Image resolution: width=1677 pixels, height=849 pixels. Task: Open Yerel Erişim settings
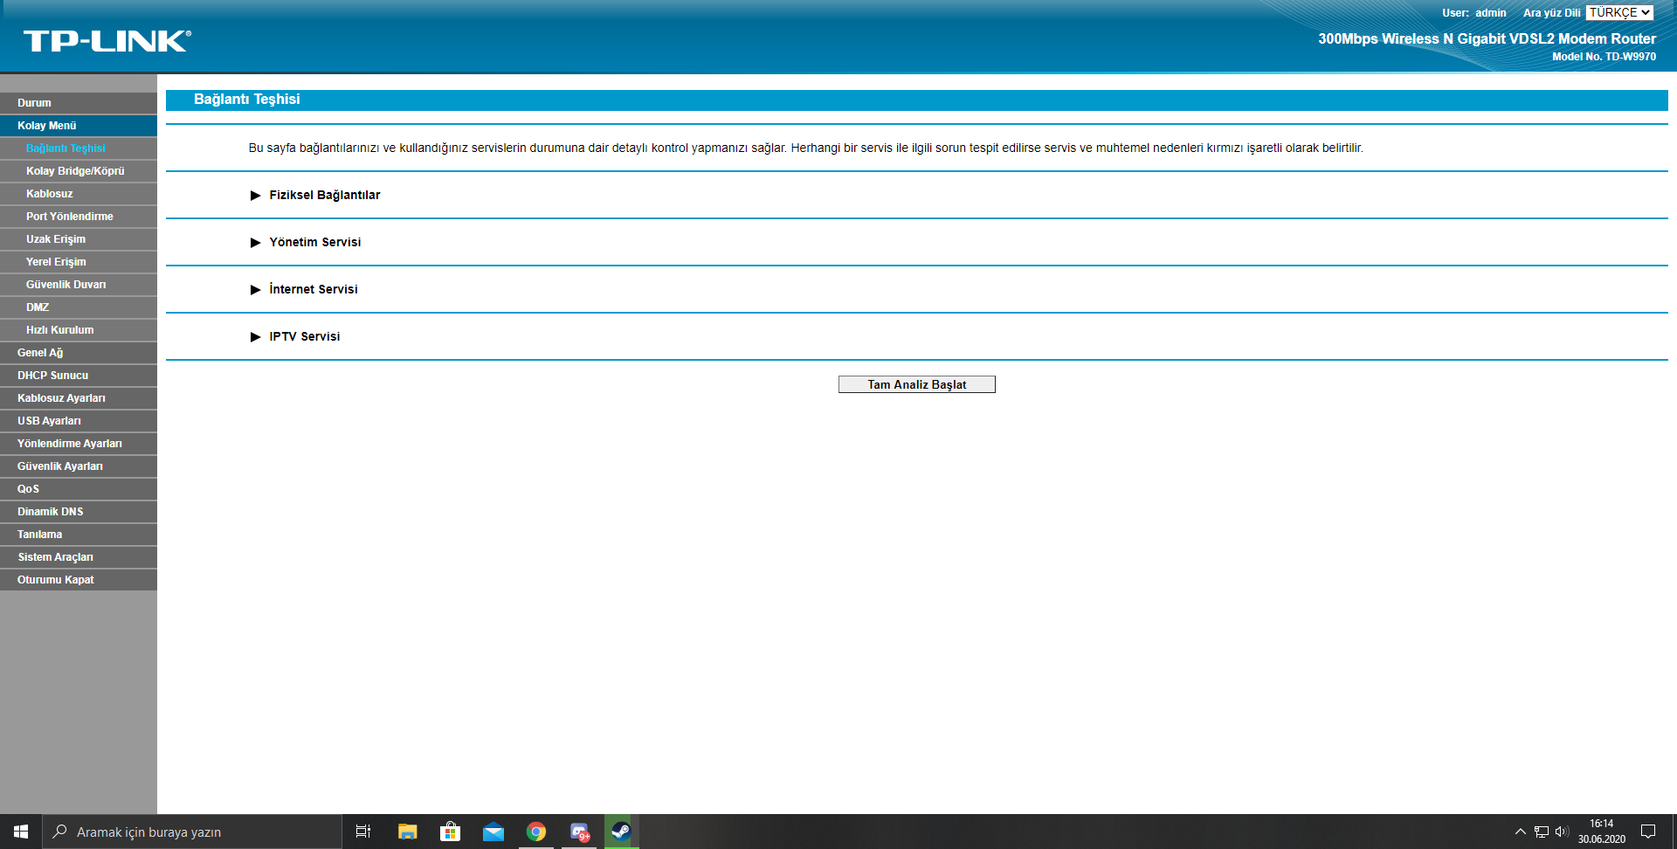click(x=79, y=262)
